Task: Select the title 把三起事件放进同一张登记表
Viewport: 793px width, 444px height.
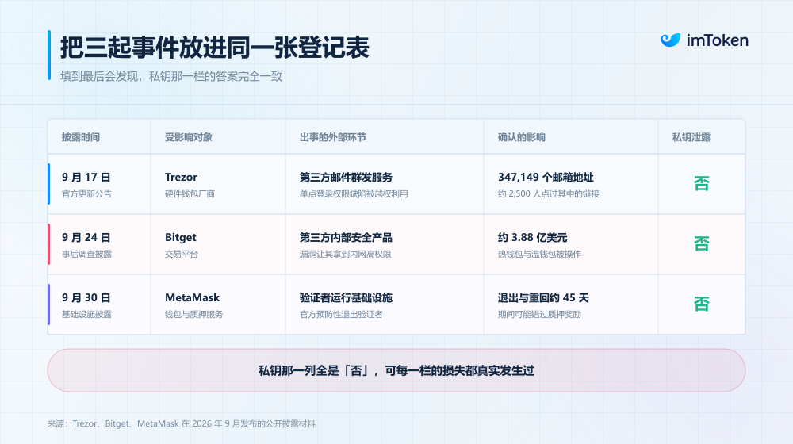Action: (x=214, y=48)
